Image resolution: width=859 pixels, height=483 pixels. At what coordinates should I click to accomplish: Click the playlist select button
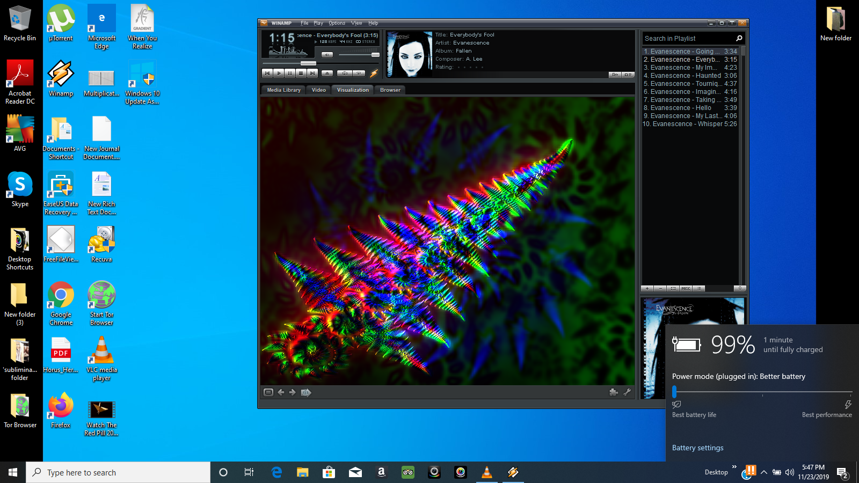[x=673, y=288]
